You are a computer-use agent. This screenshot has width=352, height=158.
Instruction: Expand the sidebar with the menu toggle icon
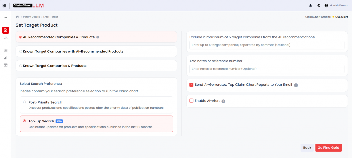click(5, 17)
